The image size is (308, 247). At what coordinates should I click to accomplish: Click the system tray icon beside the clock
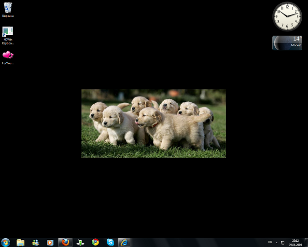(x=283, y=242)
